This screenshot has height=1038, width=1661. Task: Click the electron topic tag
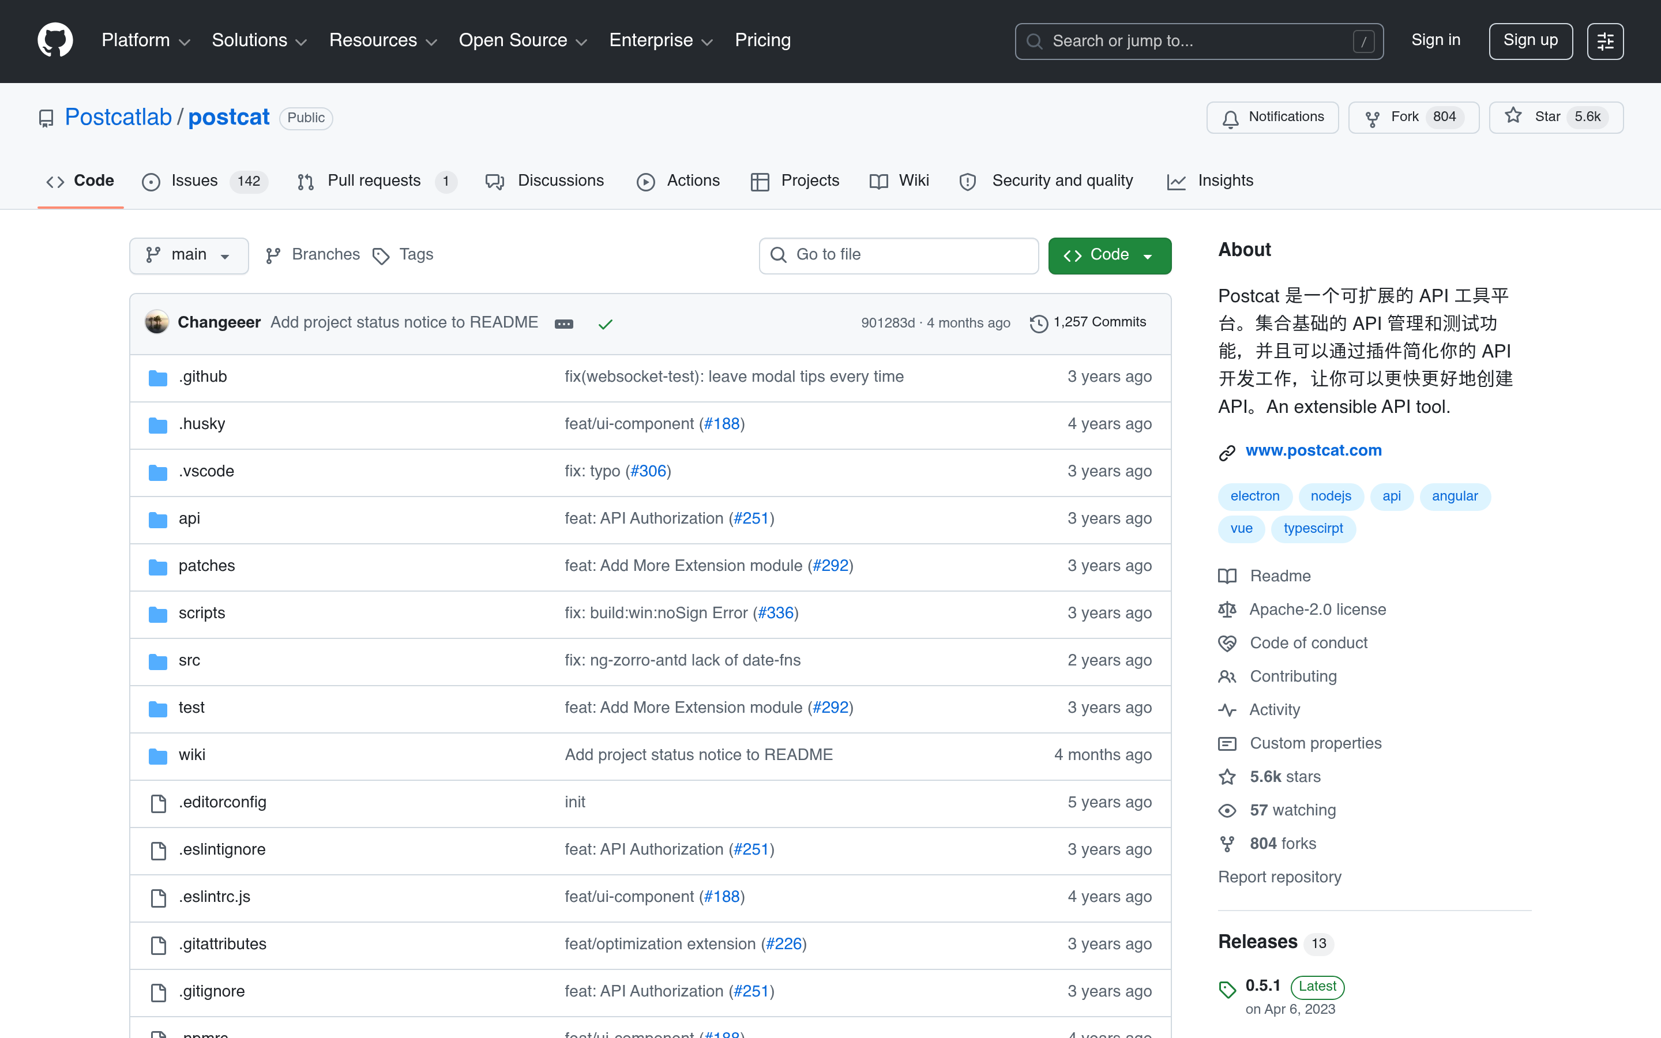click(x=1254, y=497)
